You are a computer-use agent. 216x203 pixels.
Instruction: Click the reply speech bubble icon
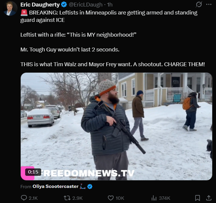[x=24, y=198]
